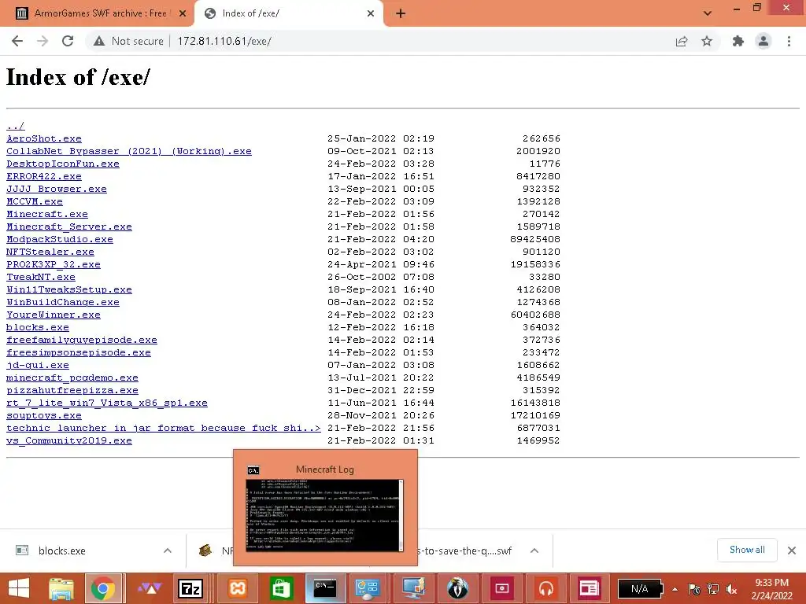Click Show all downloads button
This screenshot has width=806, height=604.
[747, 550]
